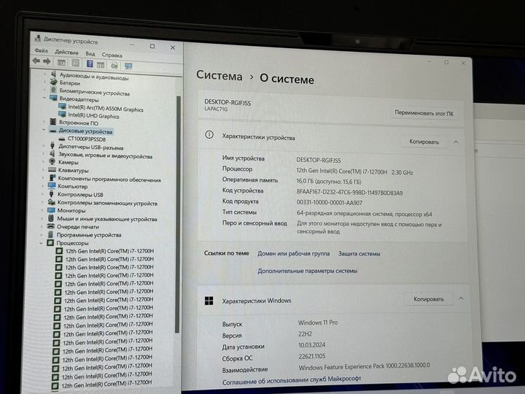Image resolution: width=525 pixels, height=394 pixels.
Task: Select the first i7-12700H processor entry
Action: coord(109,251)
